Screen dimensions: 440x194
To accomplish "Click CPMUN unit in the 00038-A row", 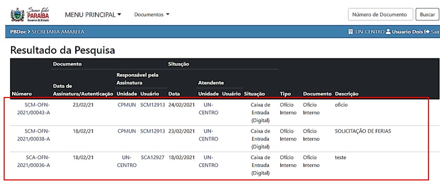I will [x=127, y=131].
